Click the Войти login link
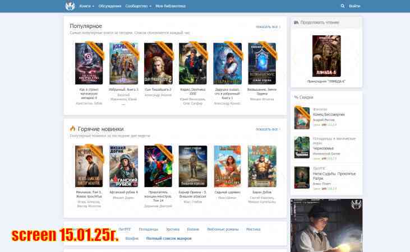The height and width of the screenshot is (252, 410). (354, 6)
